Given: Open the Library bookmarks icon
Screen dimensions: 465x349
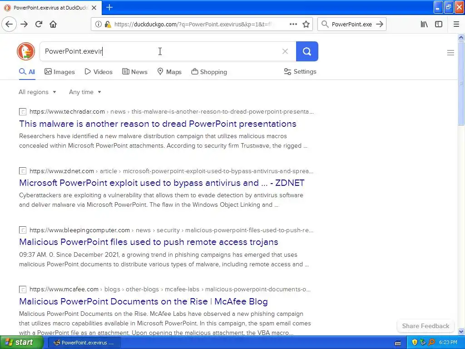Looking at the screenshot, I should point(424,25).
